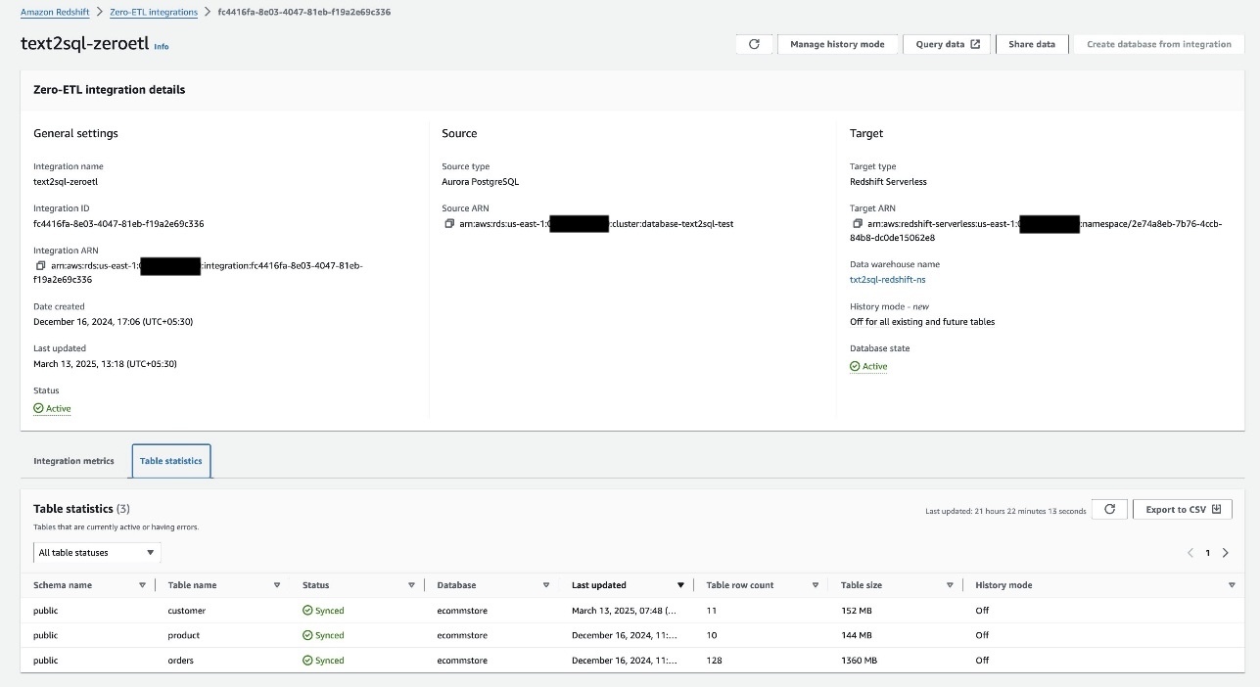This screenshot has width=1260, height=687.
Task: Click the Export to CSV button
Action: (x=1183, y=510)
